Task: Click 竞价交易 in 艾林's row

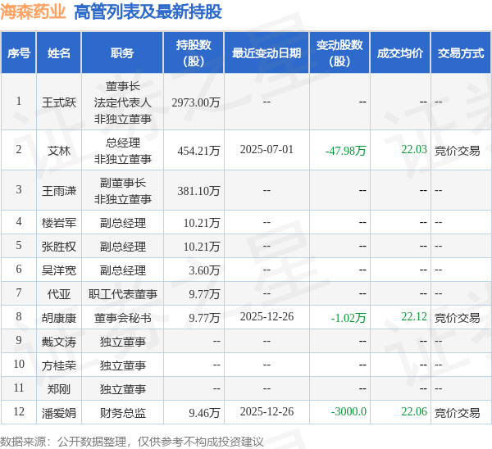Action: point(458,151)
